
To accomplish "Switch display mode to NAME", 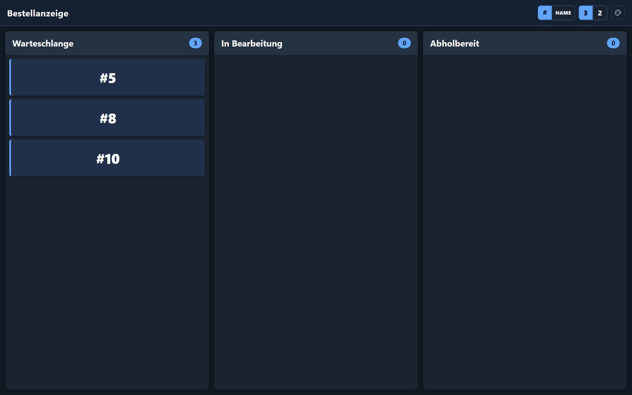I will click(563, 13).
